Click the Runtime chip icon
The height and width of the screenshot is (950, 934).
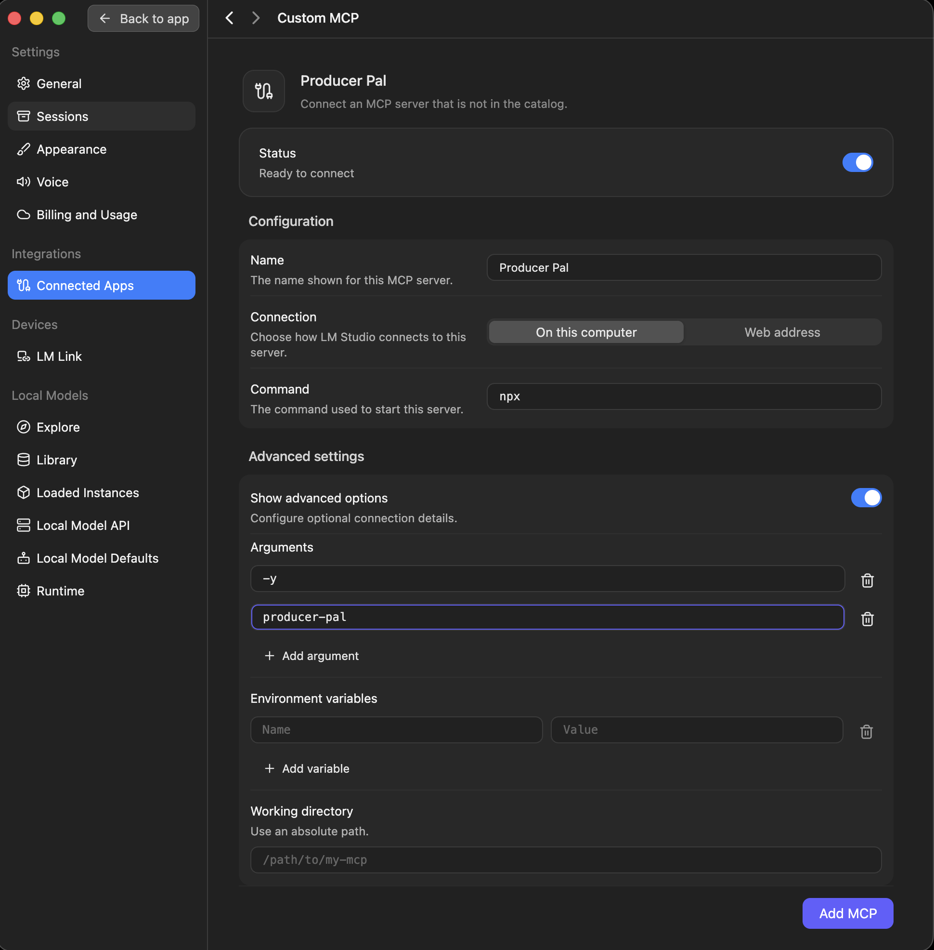click(x=24, y=591)
